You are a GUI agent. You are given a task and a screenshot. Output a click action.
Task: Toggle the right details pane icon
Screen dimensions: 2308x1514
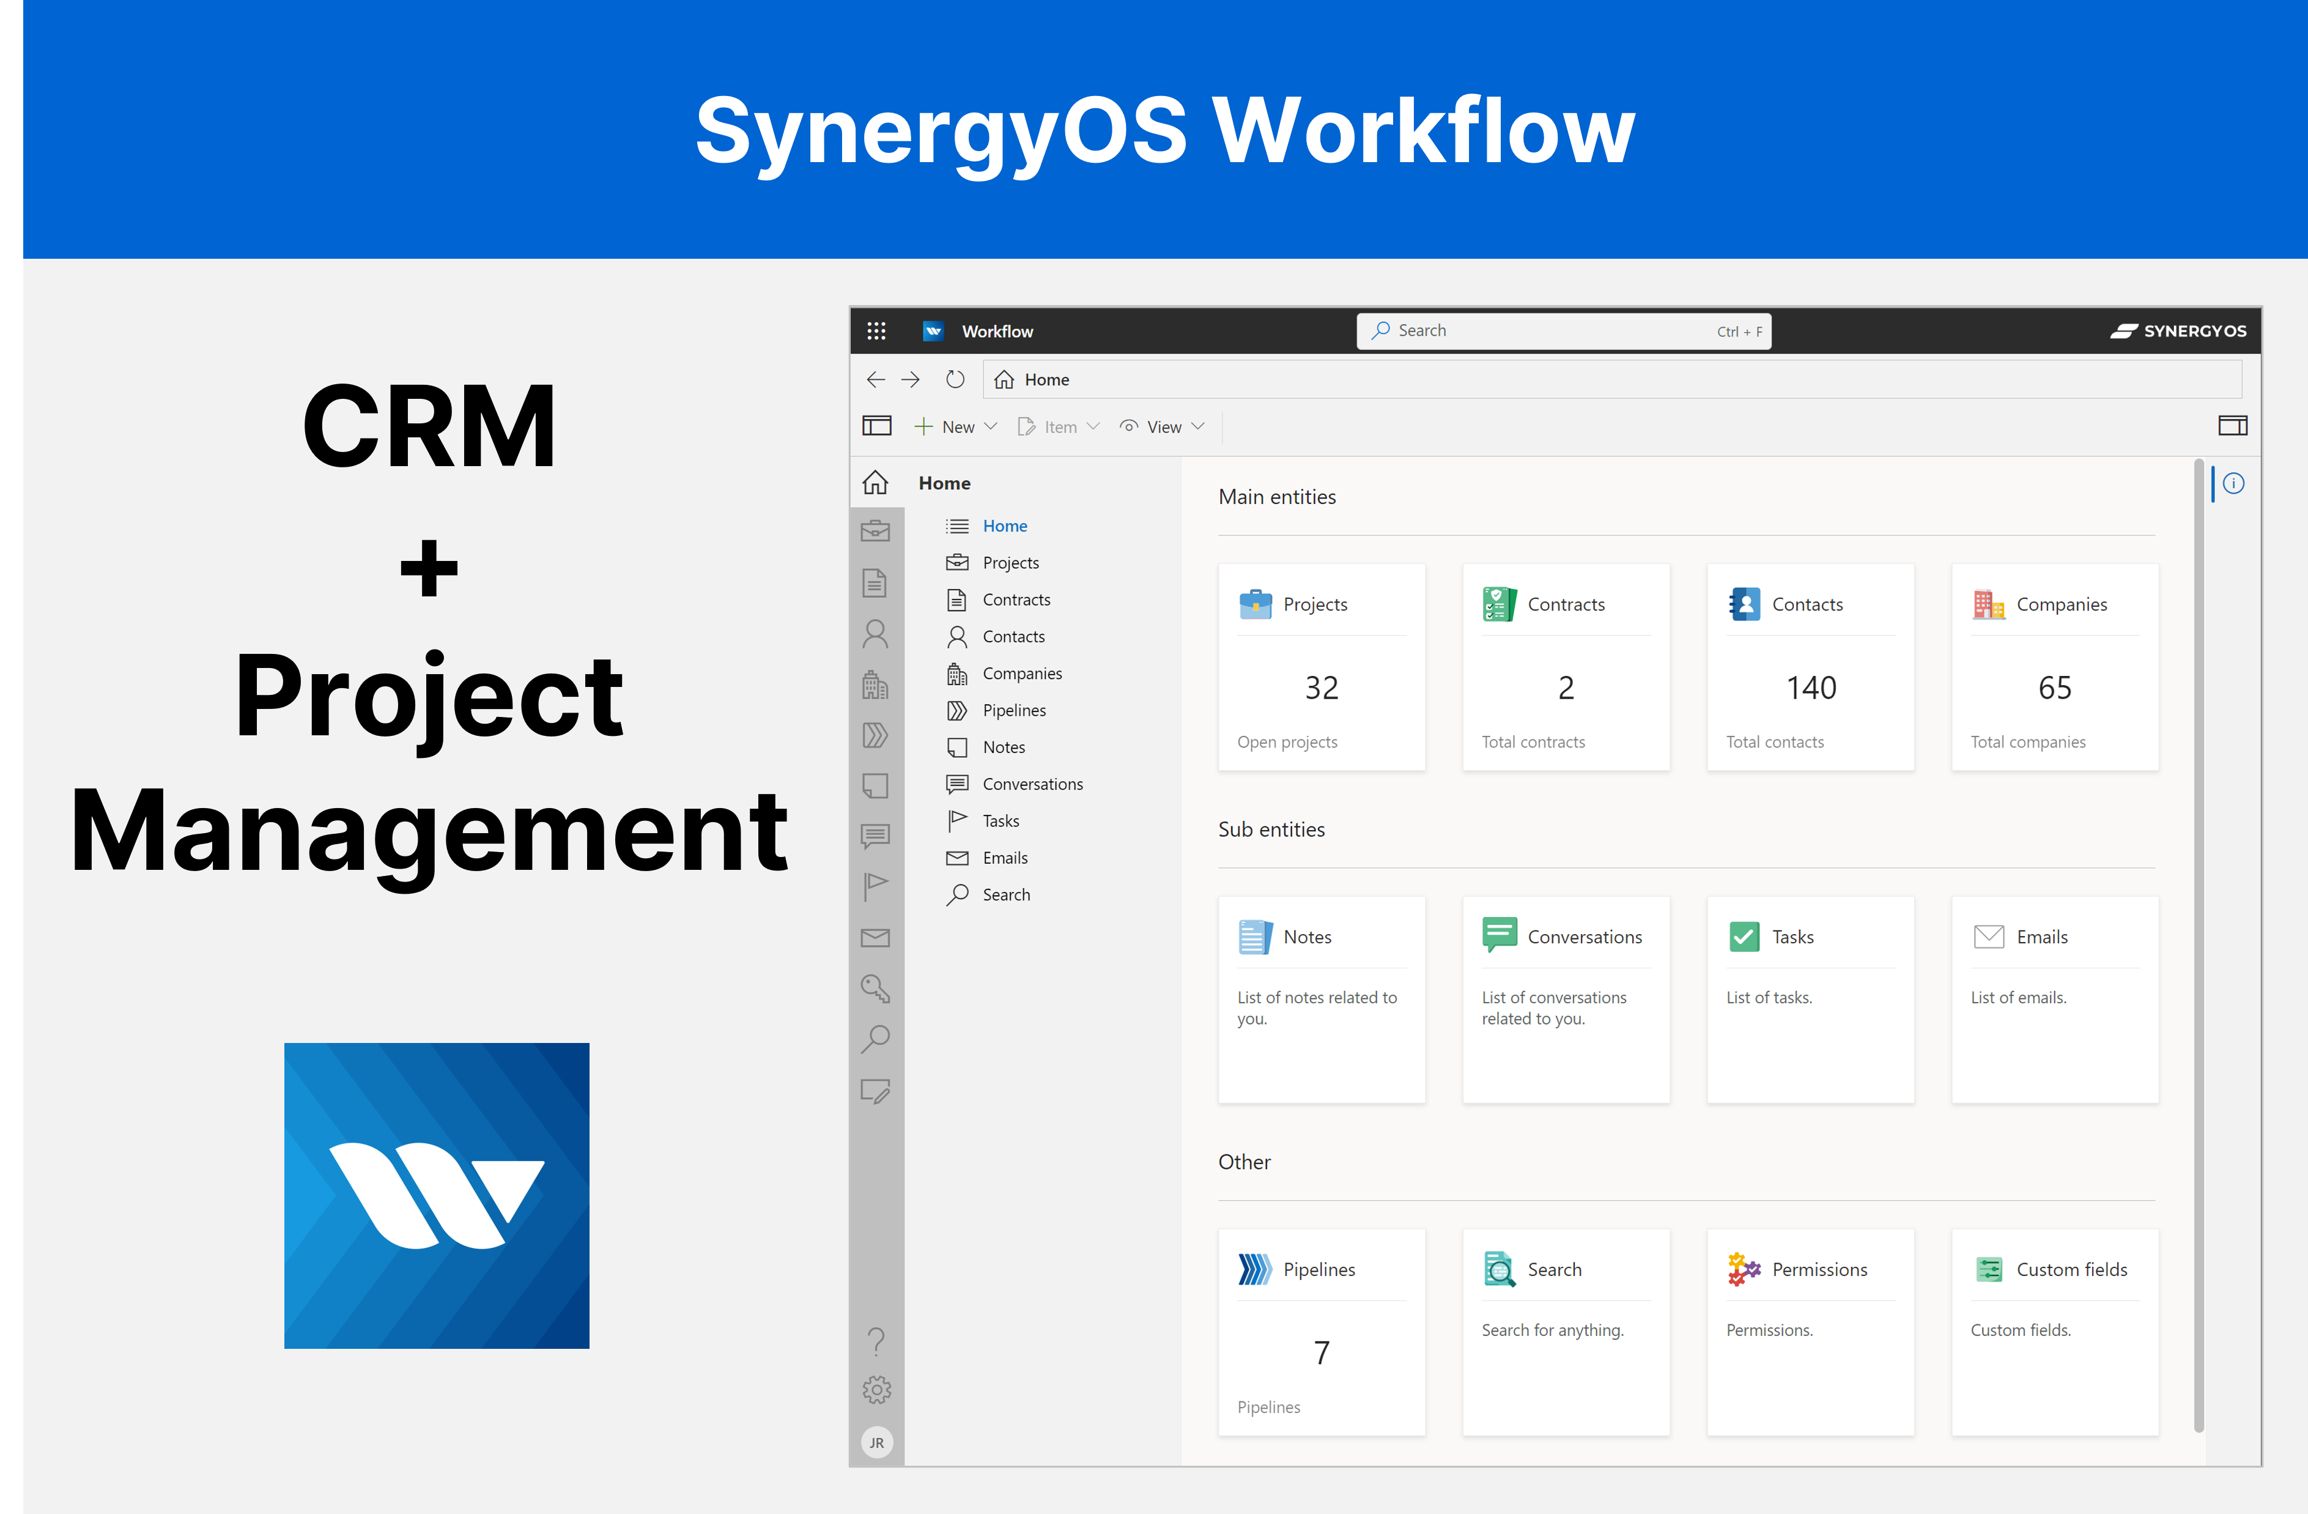point(2232,425)
